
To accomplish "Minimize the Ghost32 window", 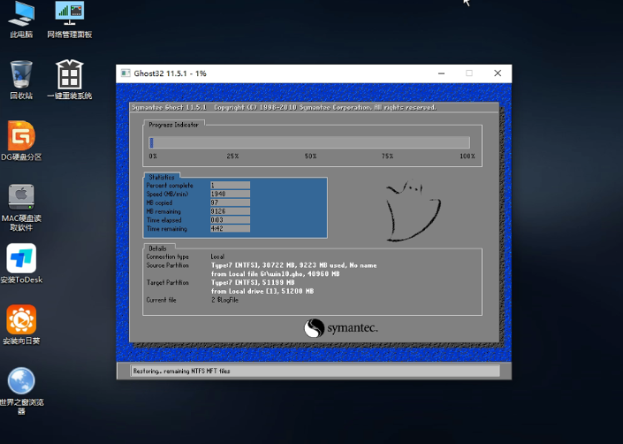I will 440,73.
